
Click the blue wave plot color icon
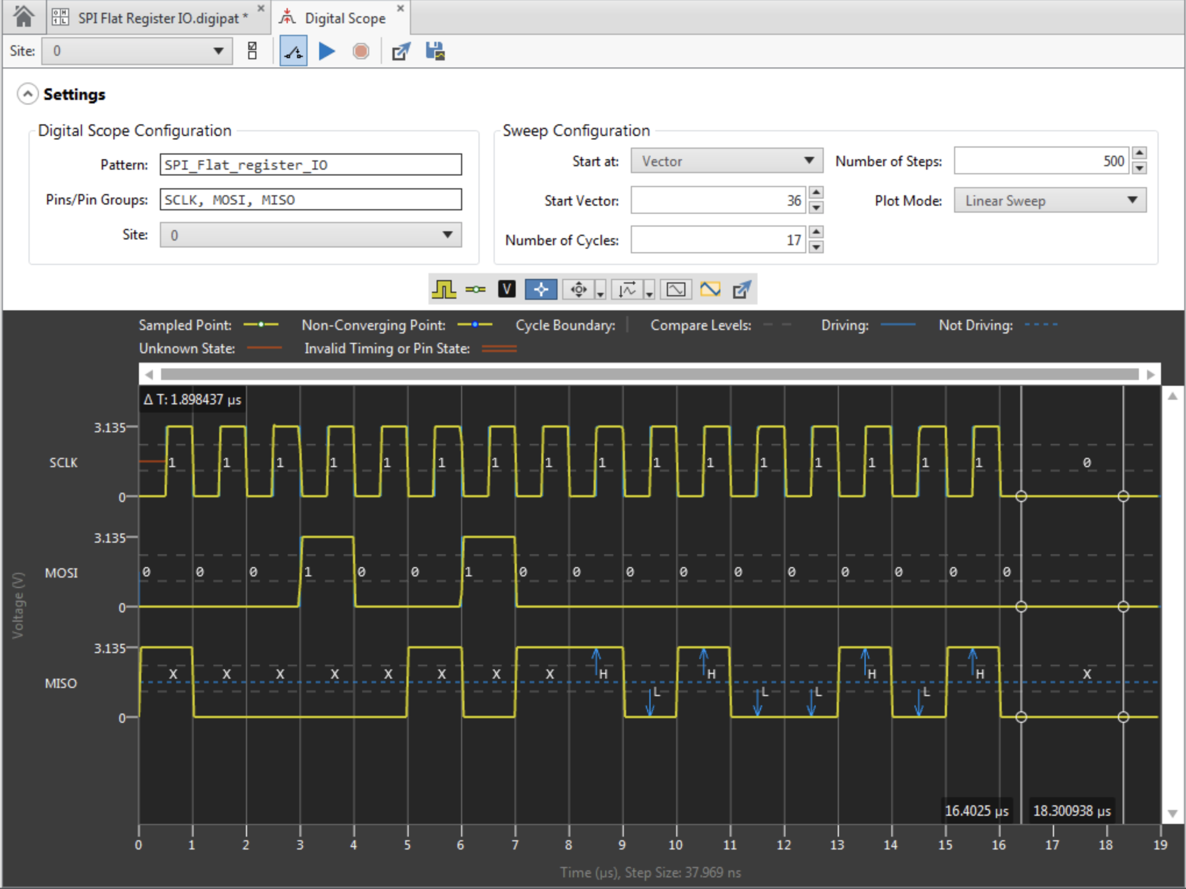710,289
